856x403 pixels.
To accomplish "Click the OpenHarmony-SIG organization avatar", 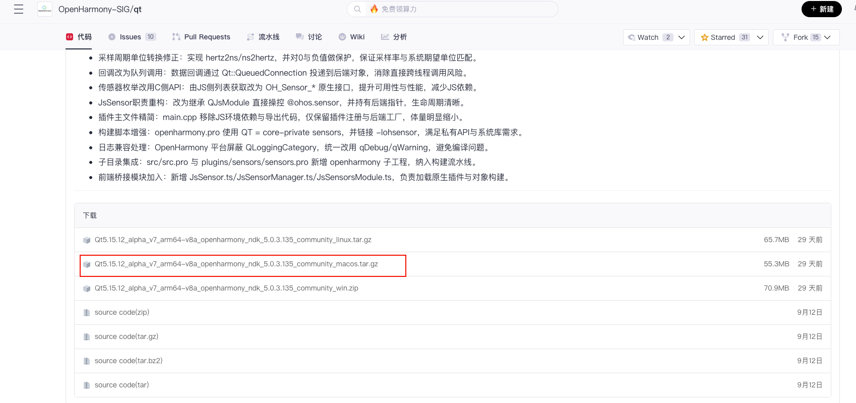I will [45, 9].
